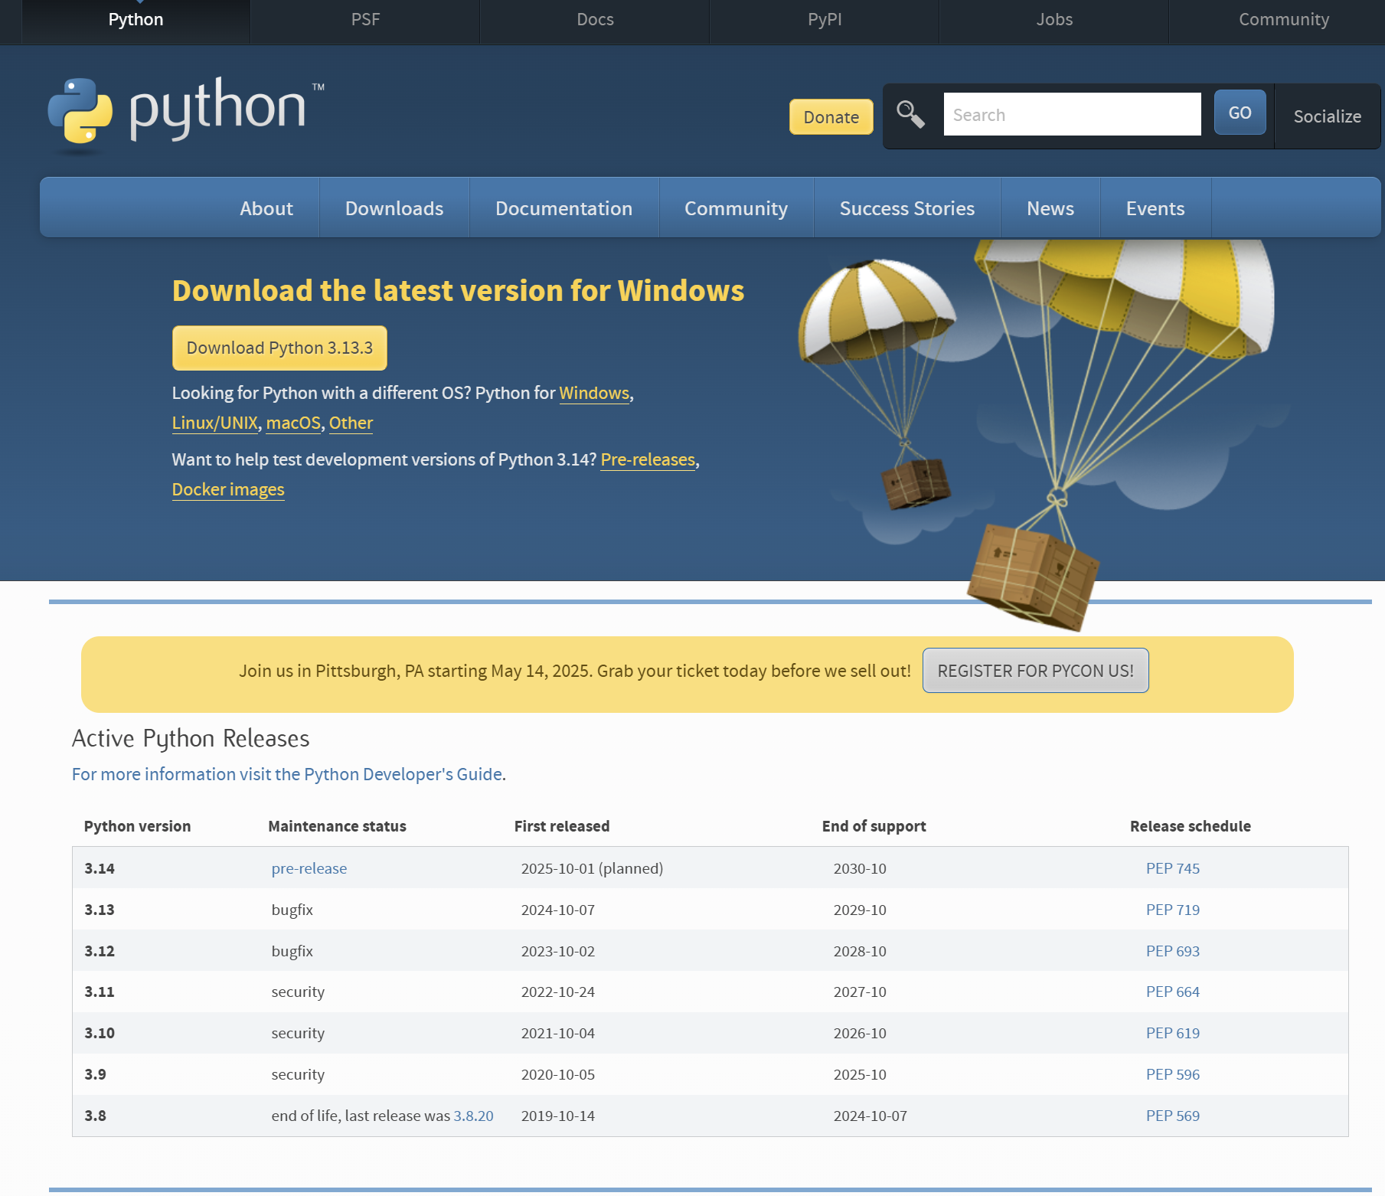Click the Active Python Releases heading

coord(191,738)
